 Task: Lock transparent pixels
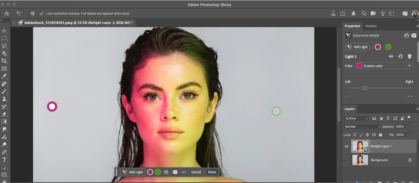(355, 135)
